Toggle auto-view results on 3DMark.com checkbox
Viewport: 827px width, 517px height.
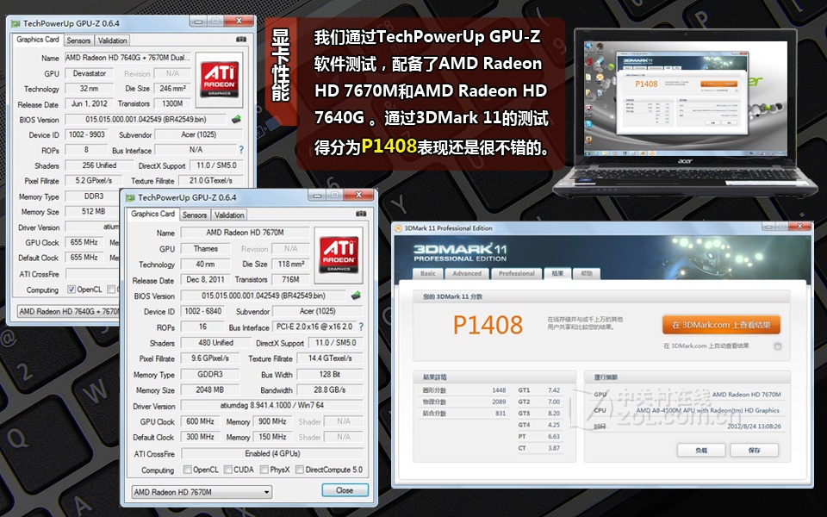778,346
